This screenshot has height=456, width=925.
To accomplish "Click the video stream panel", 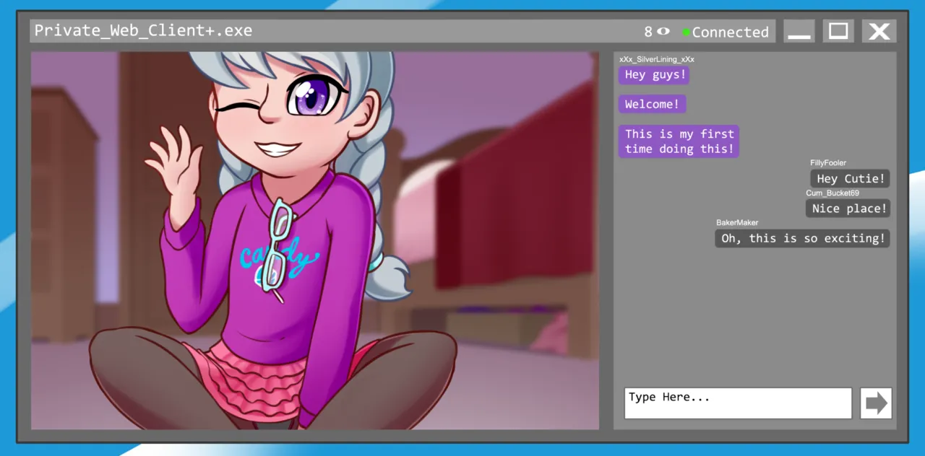I will [315, 240].
